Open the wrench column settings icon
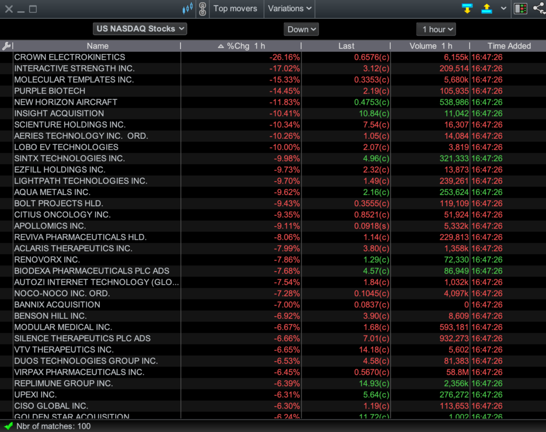This screenshot has height=432, width=546. click(6, 46)
